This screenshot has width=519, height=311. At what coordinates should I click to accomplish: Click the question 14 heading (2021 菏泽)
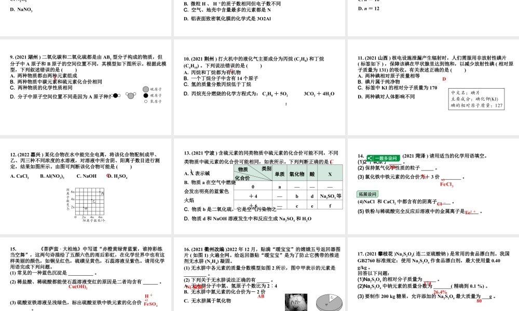pyautogui.click(x=413, y=157)
